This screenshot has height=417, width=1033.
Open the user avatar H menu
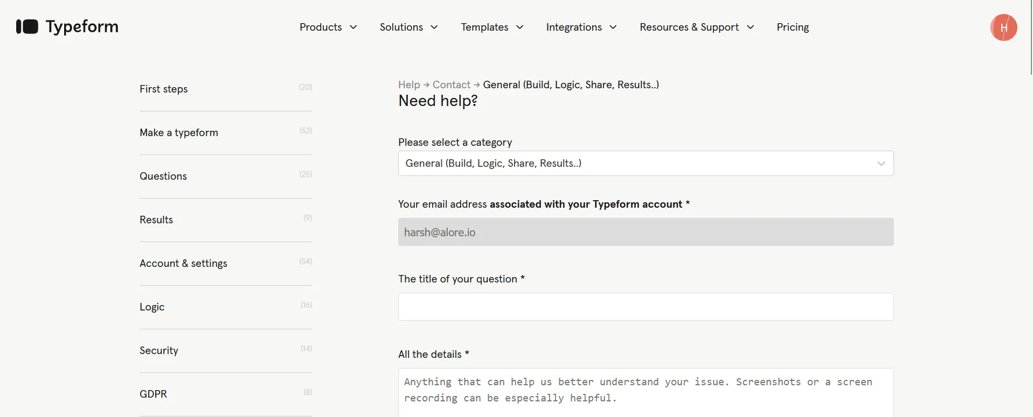point(1003,27)
